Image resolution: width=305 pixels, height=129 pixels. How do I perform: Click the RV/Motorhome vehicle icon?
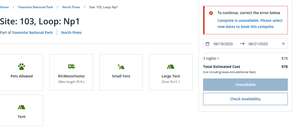[71, 67]
